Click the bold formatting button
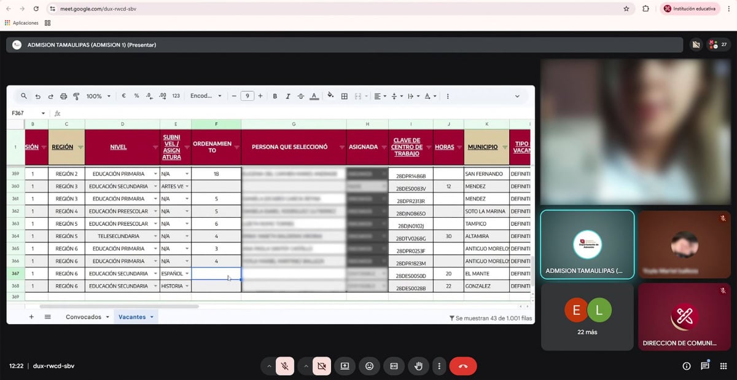 tap(275, 97)
